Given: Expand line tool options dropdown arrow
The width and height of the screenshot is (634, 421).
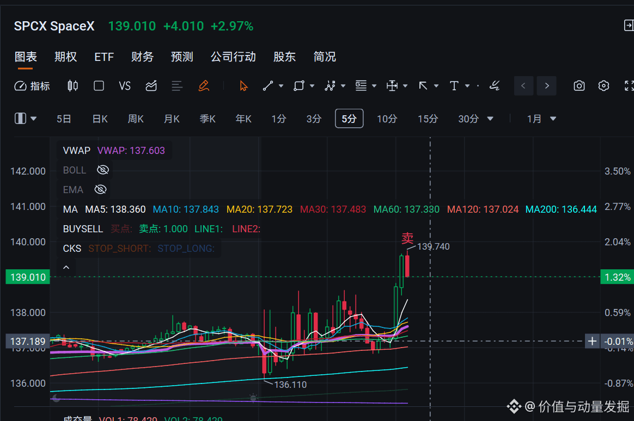Looking at the screenshot, I should (x=281, y=86).
